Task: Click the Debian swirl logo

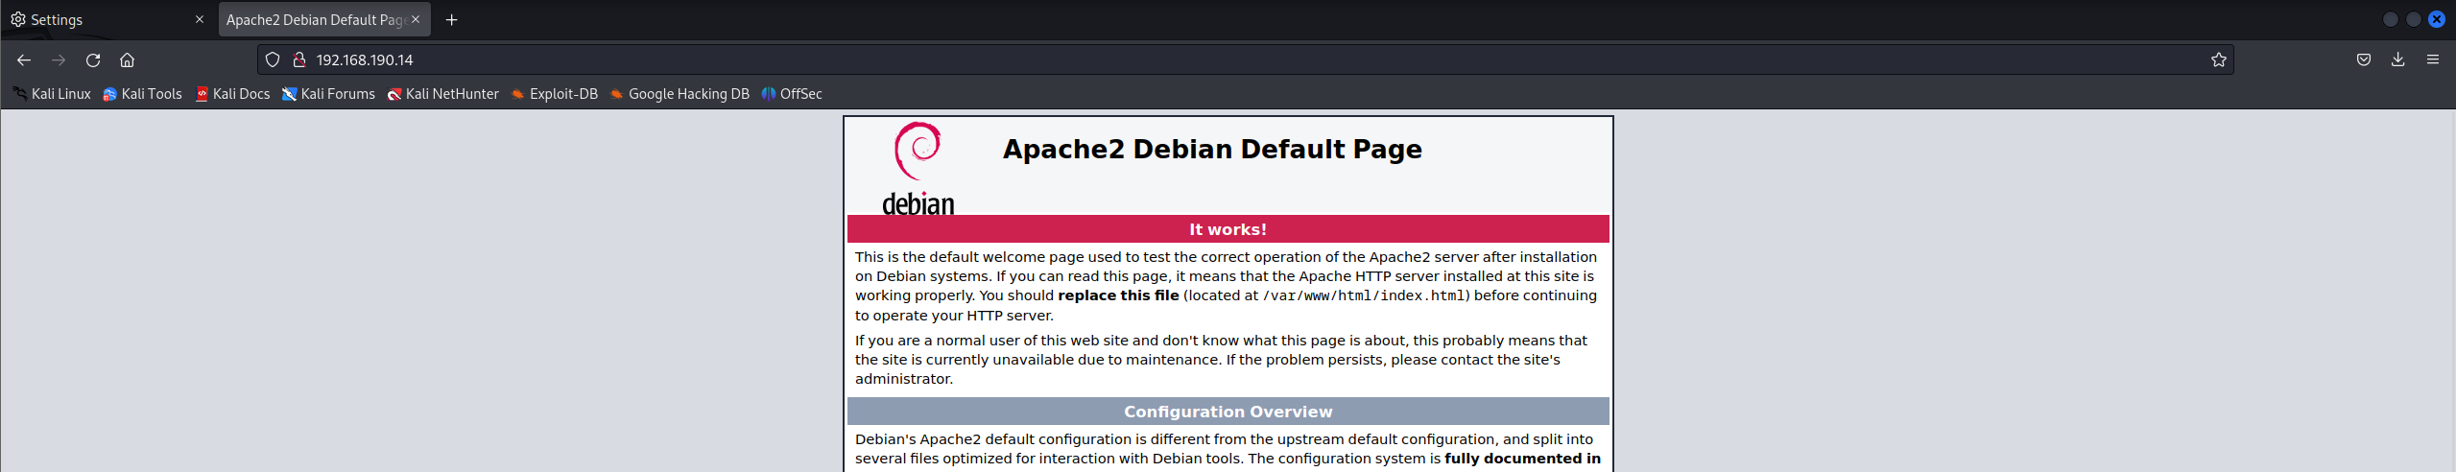Action: tap(918, 168)
